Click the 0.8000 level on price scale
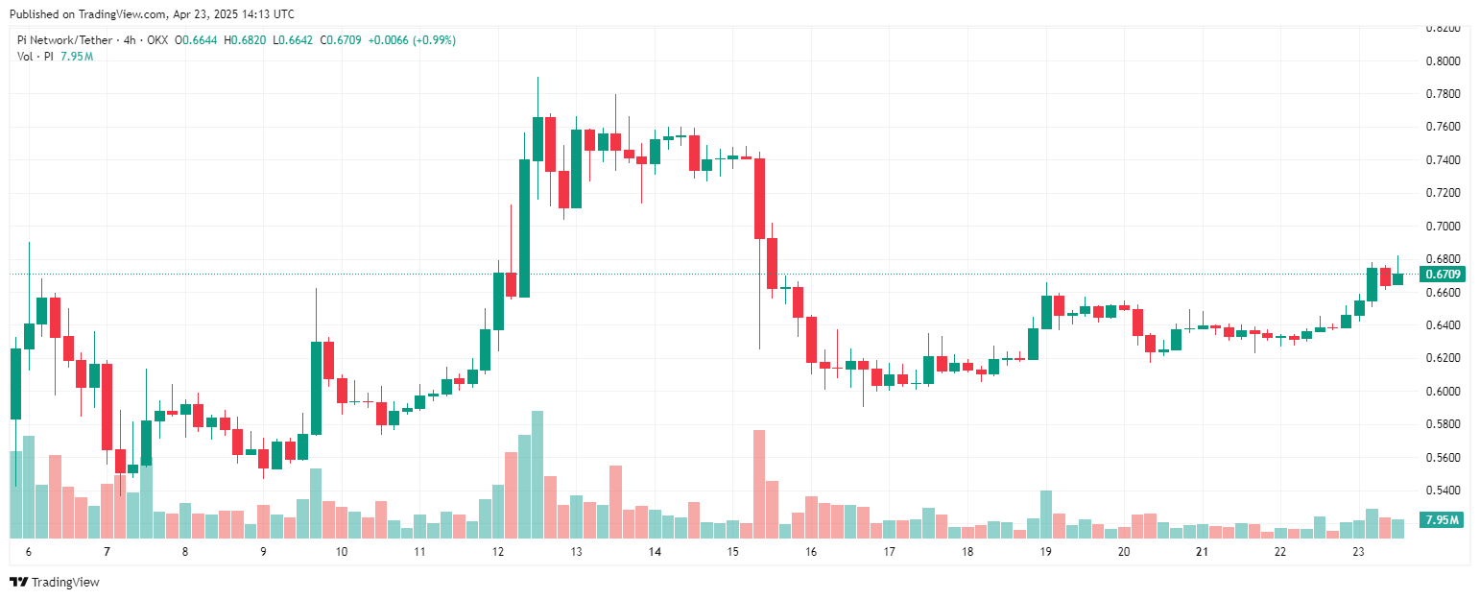1480x599 pixels. (1444, 60)
